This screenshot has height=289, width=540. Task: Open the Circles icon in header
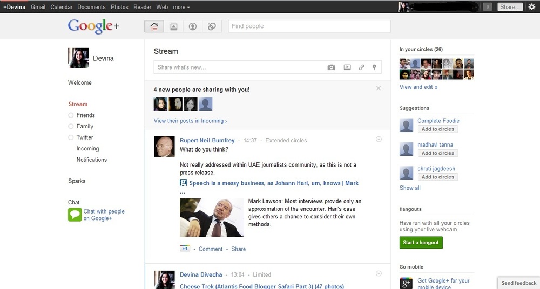(x=212, y=26)
